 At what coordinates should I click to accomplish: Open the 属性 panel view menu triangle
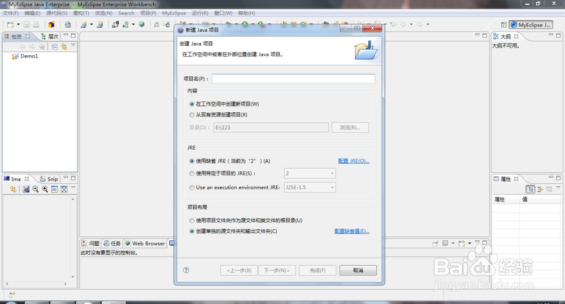point(558,187)
